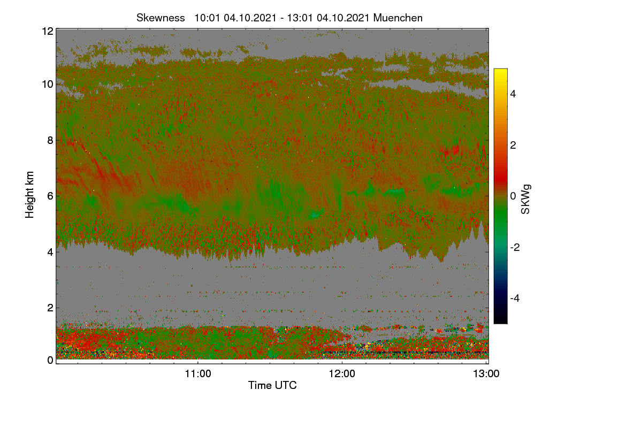Click the Time UTC axis title
The width and height of the screenshot is (642, 428).
click(272, 385)
